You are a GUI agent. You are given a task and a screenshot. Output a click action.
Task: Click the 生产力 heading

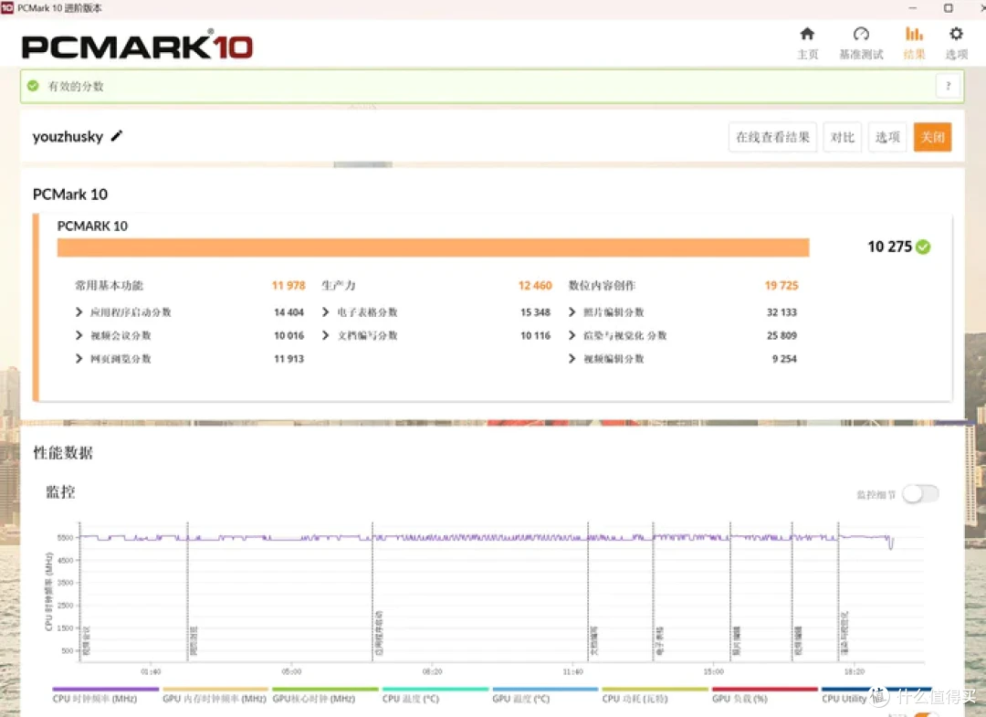339,286
